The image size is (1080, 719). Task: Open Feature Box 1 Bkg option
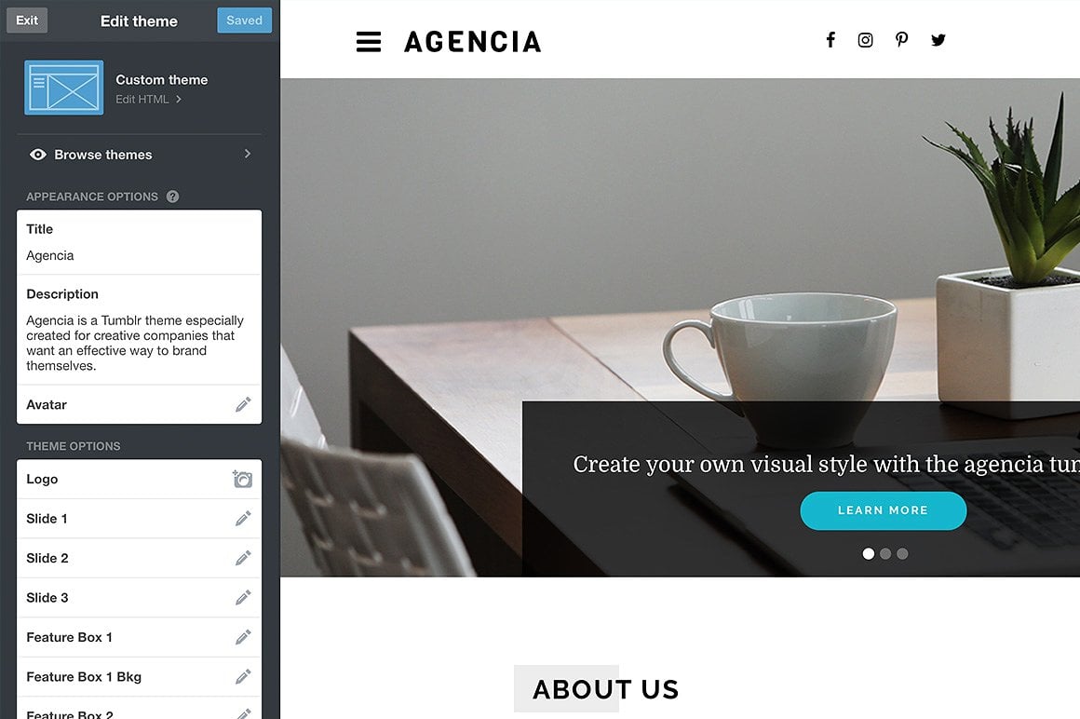click(139, 677)
